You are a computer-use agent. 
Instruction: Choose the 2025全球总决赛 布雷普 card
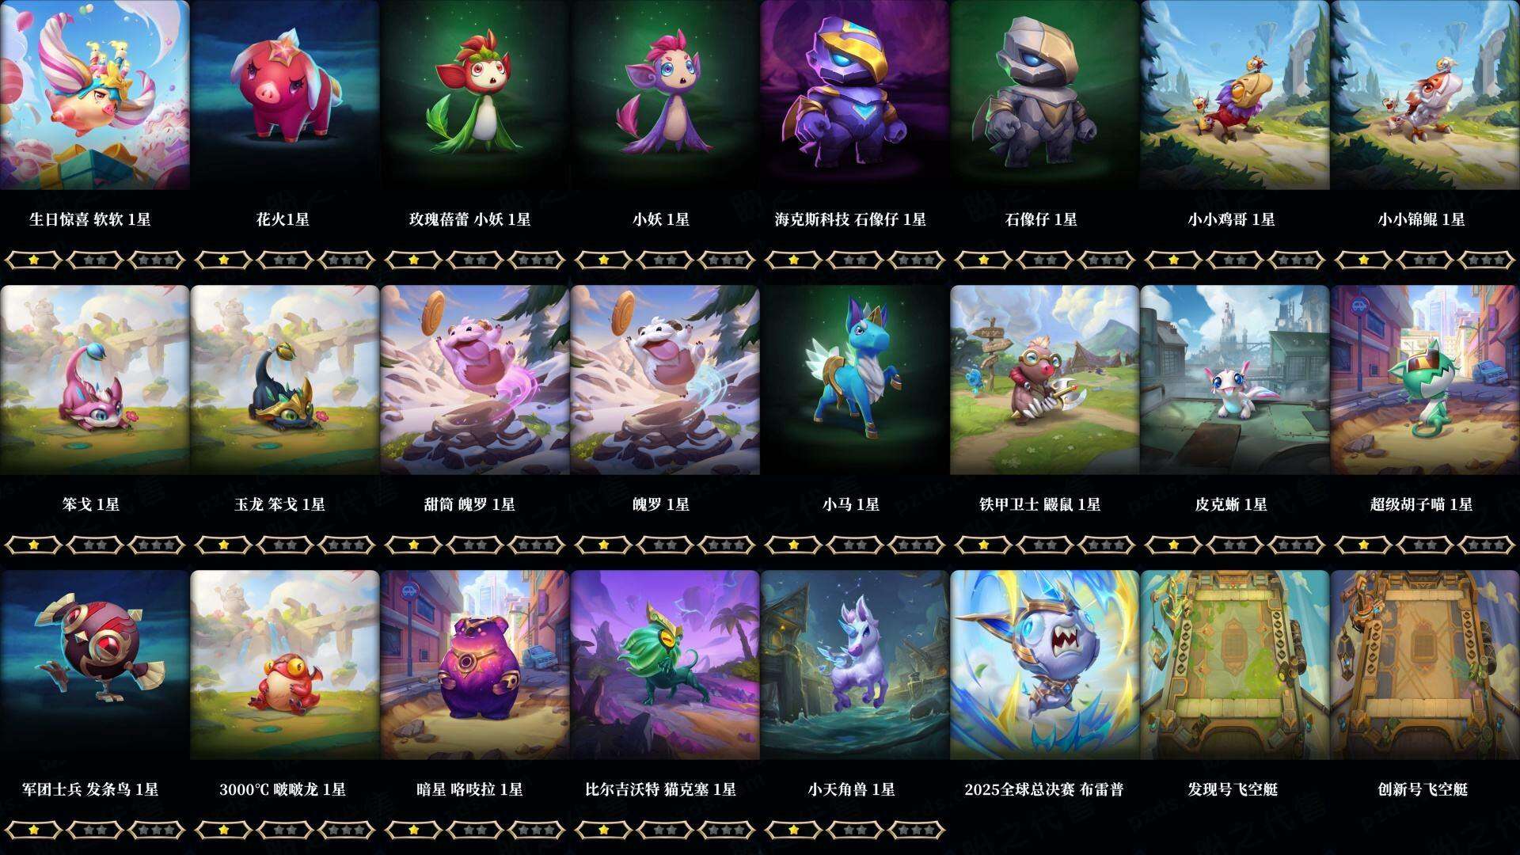(x=1045, y=665)
